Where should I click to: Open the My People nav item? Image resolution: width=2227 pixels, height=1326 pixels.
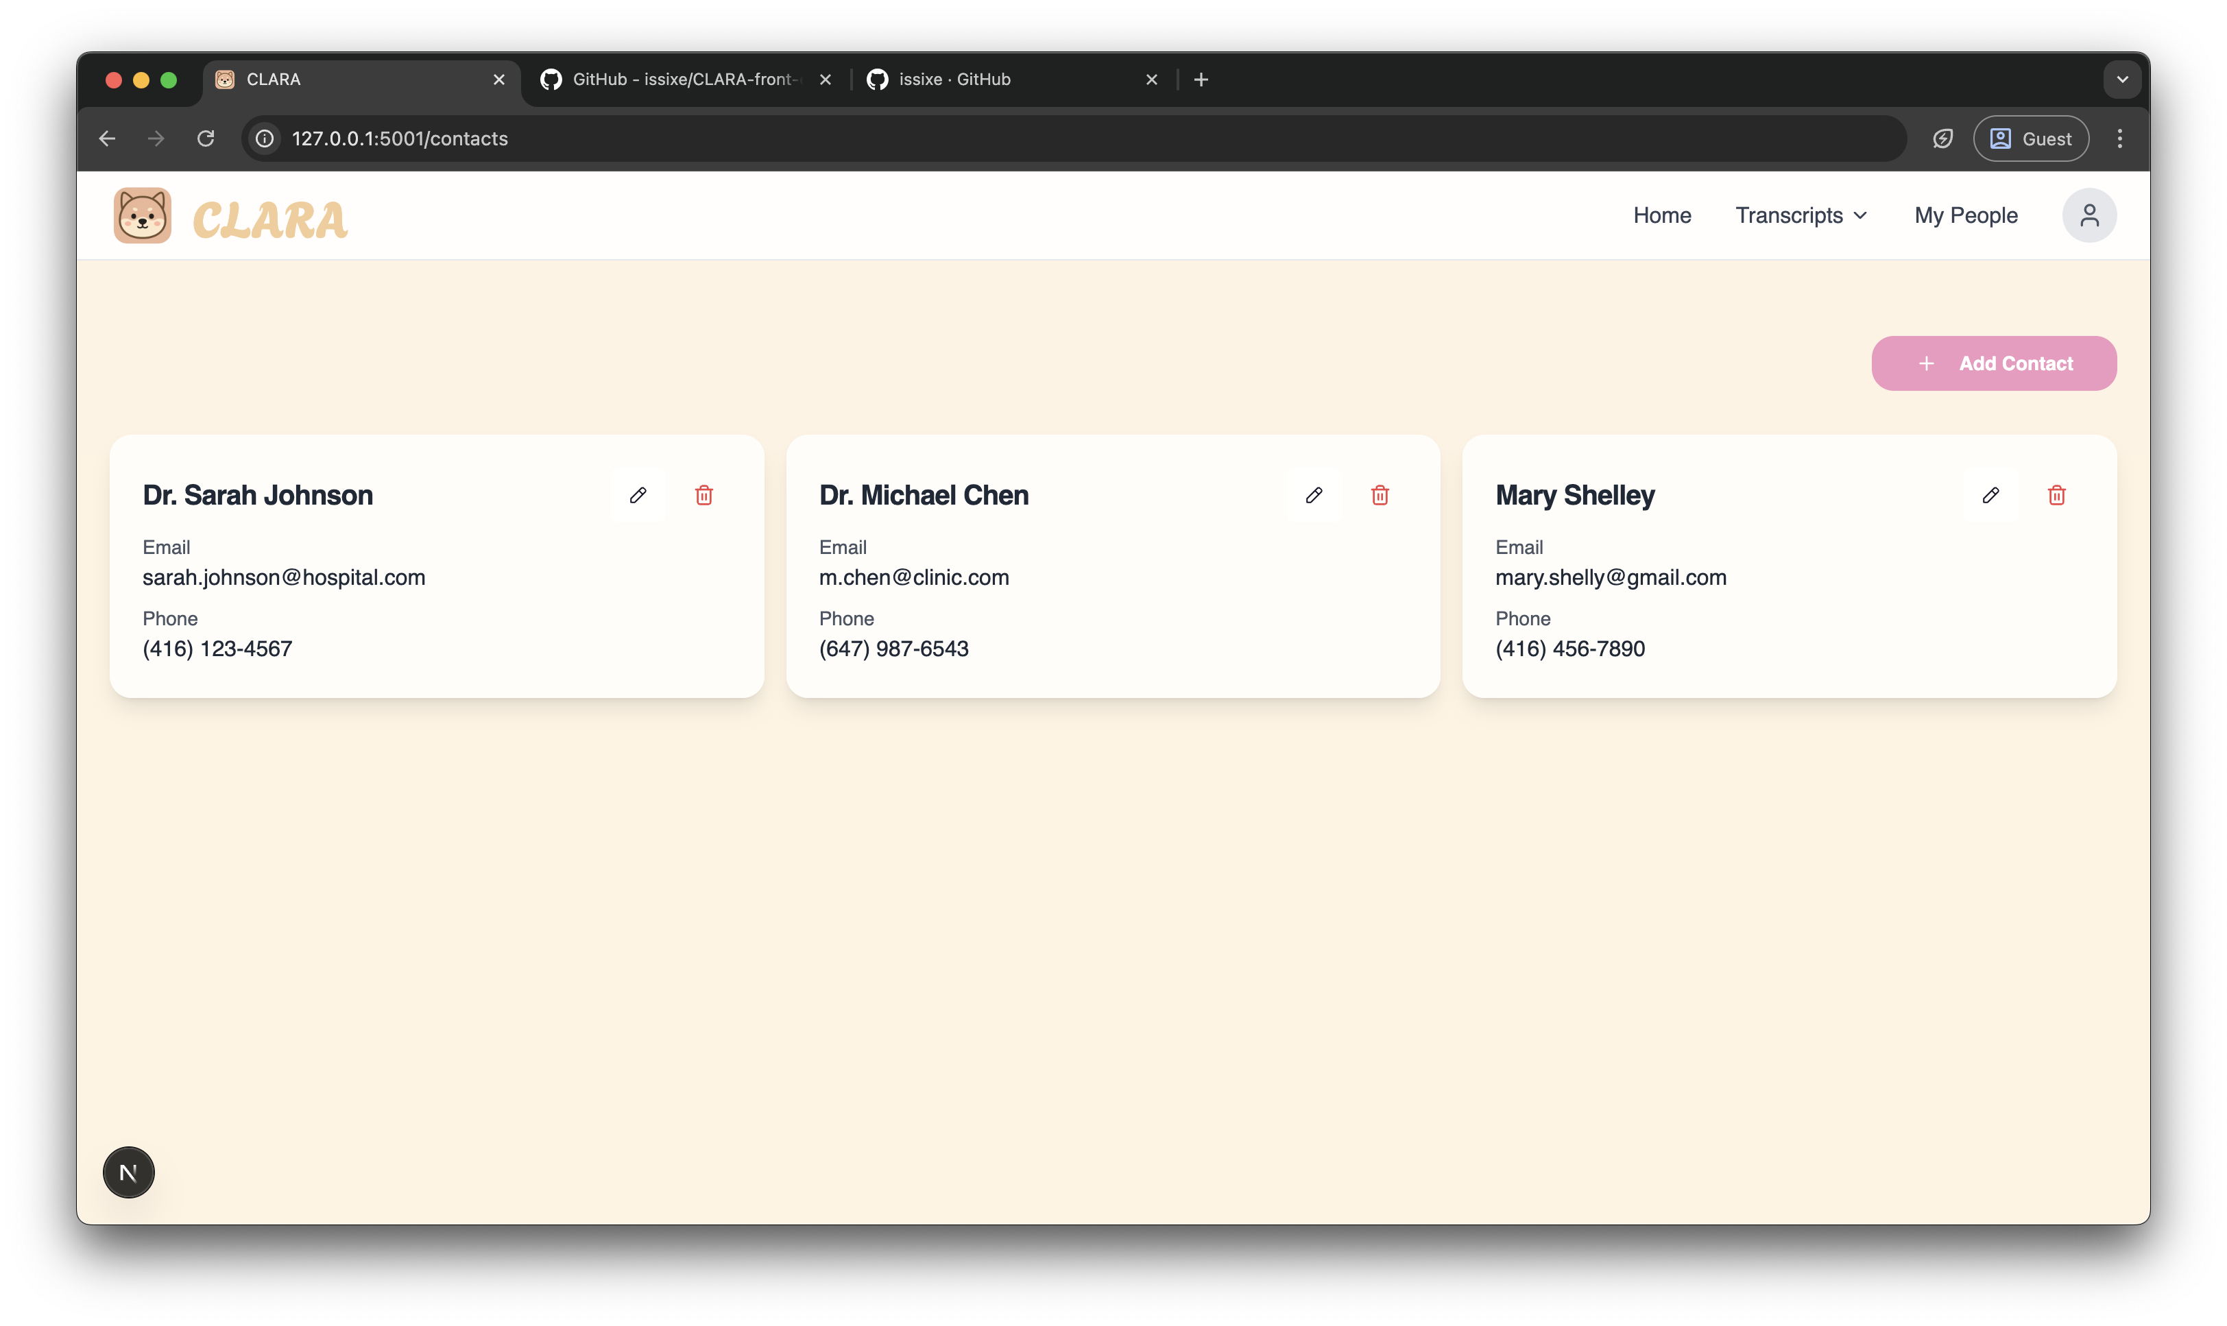pos(1965,215)
